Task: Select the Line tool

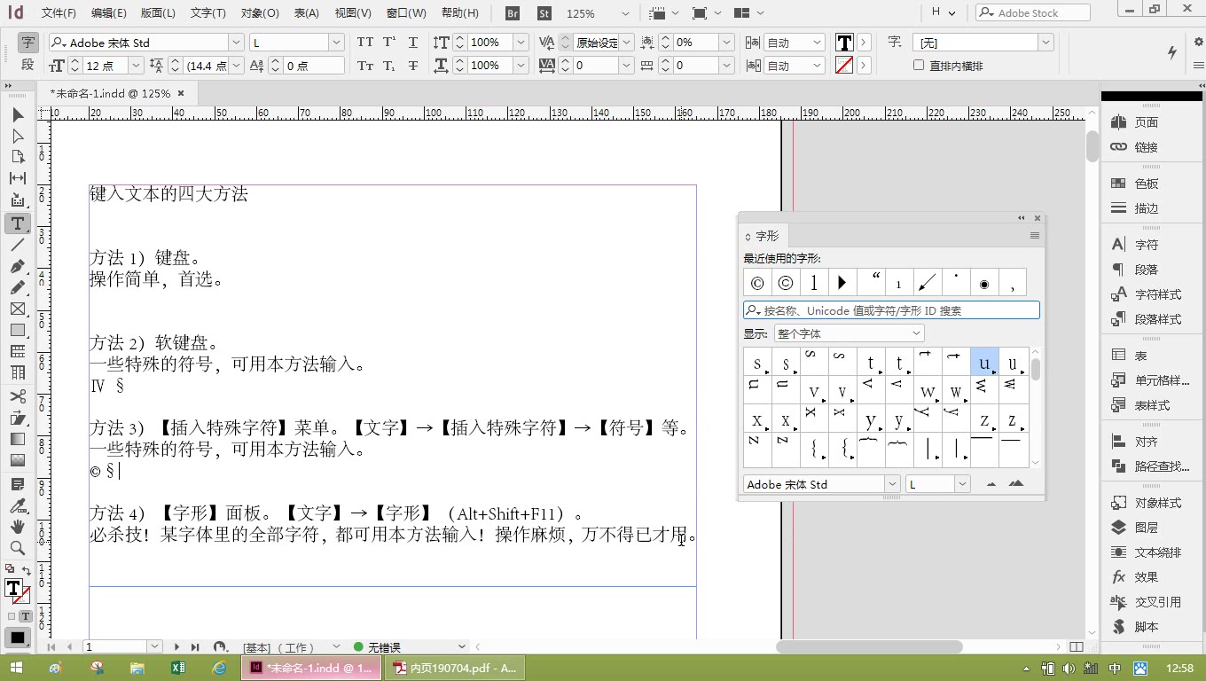Action: [18, 245]
